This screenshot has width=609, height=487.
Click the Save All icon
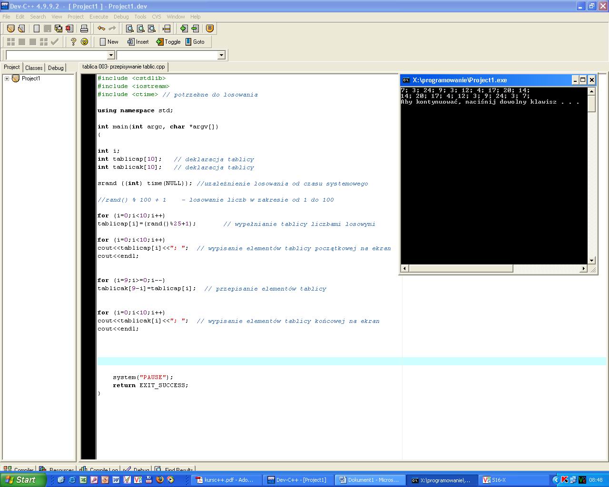[58, 29]
